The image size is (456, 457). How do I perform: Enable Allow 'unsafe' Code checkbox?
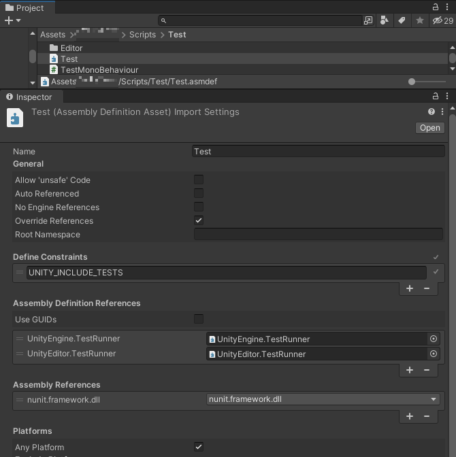tap(199, 180)
